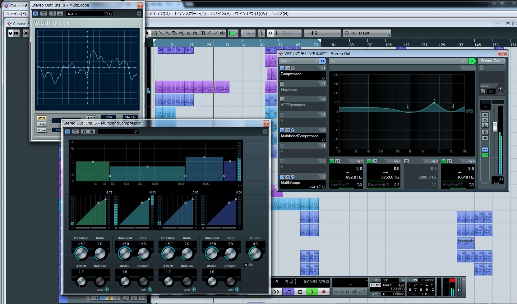This screenshot has height=304, width=517.
Task: Open the Compressor insert editor (e icon)
Action: tap(293, 68)
